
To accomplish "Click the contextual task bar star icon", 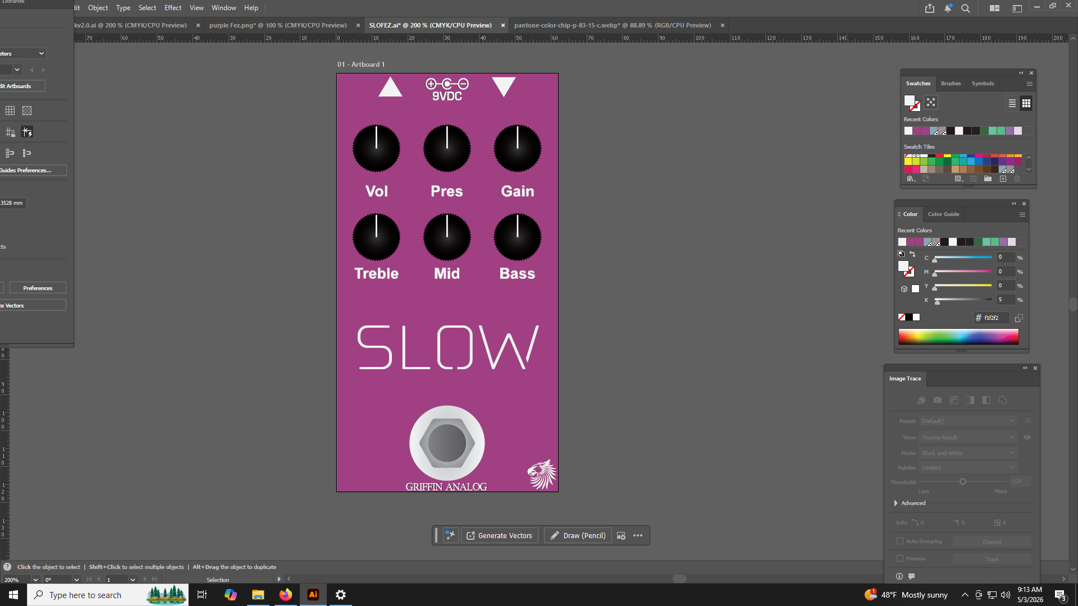I will pyautogui.click(x=450, y=535).
